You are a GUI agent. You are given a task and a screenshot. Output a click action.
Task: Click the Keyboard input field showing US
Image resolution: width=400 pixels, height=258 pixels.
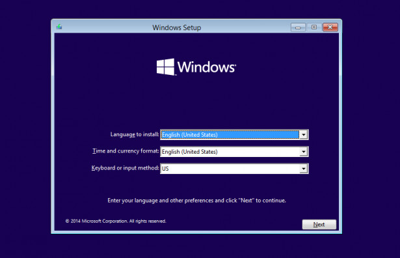(234, 168)
